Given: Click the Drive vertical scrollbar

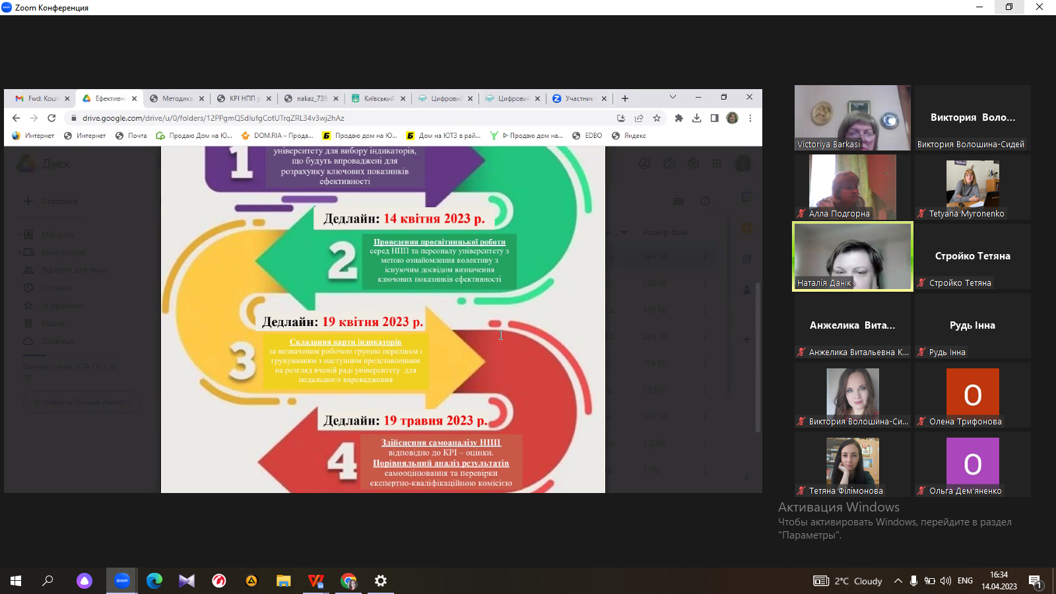Looking at the screenshot, I should [758, 356].
